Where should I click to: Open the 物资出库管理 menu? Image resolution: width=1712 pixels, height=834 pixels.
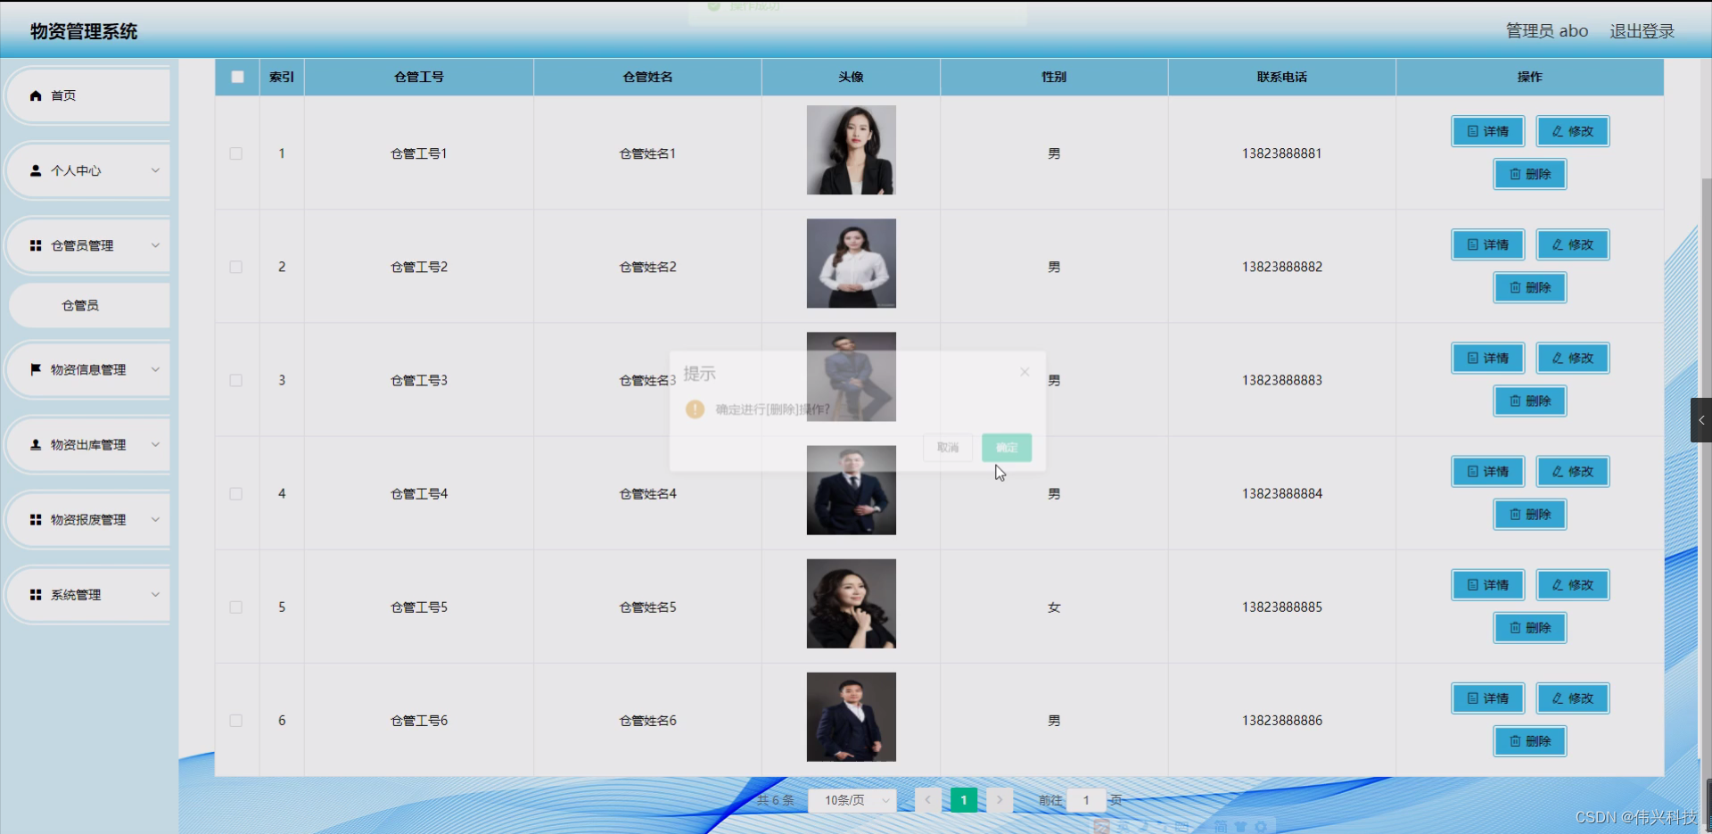[x=89, y=445]
